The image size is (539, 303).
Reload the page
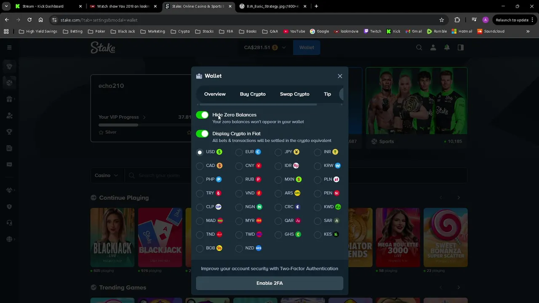coord(29,20)
